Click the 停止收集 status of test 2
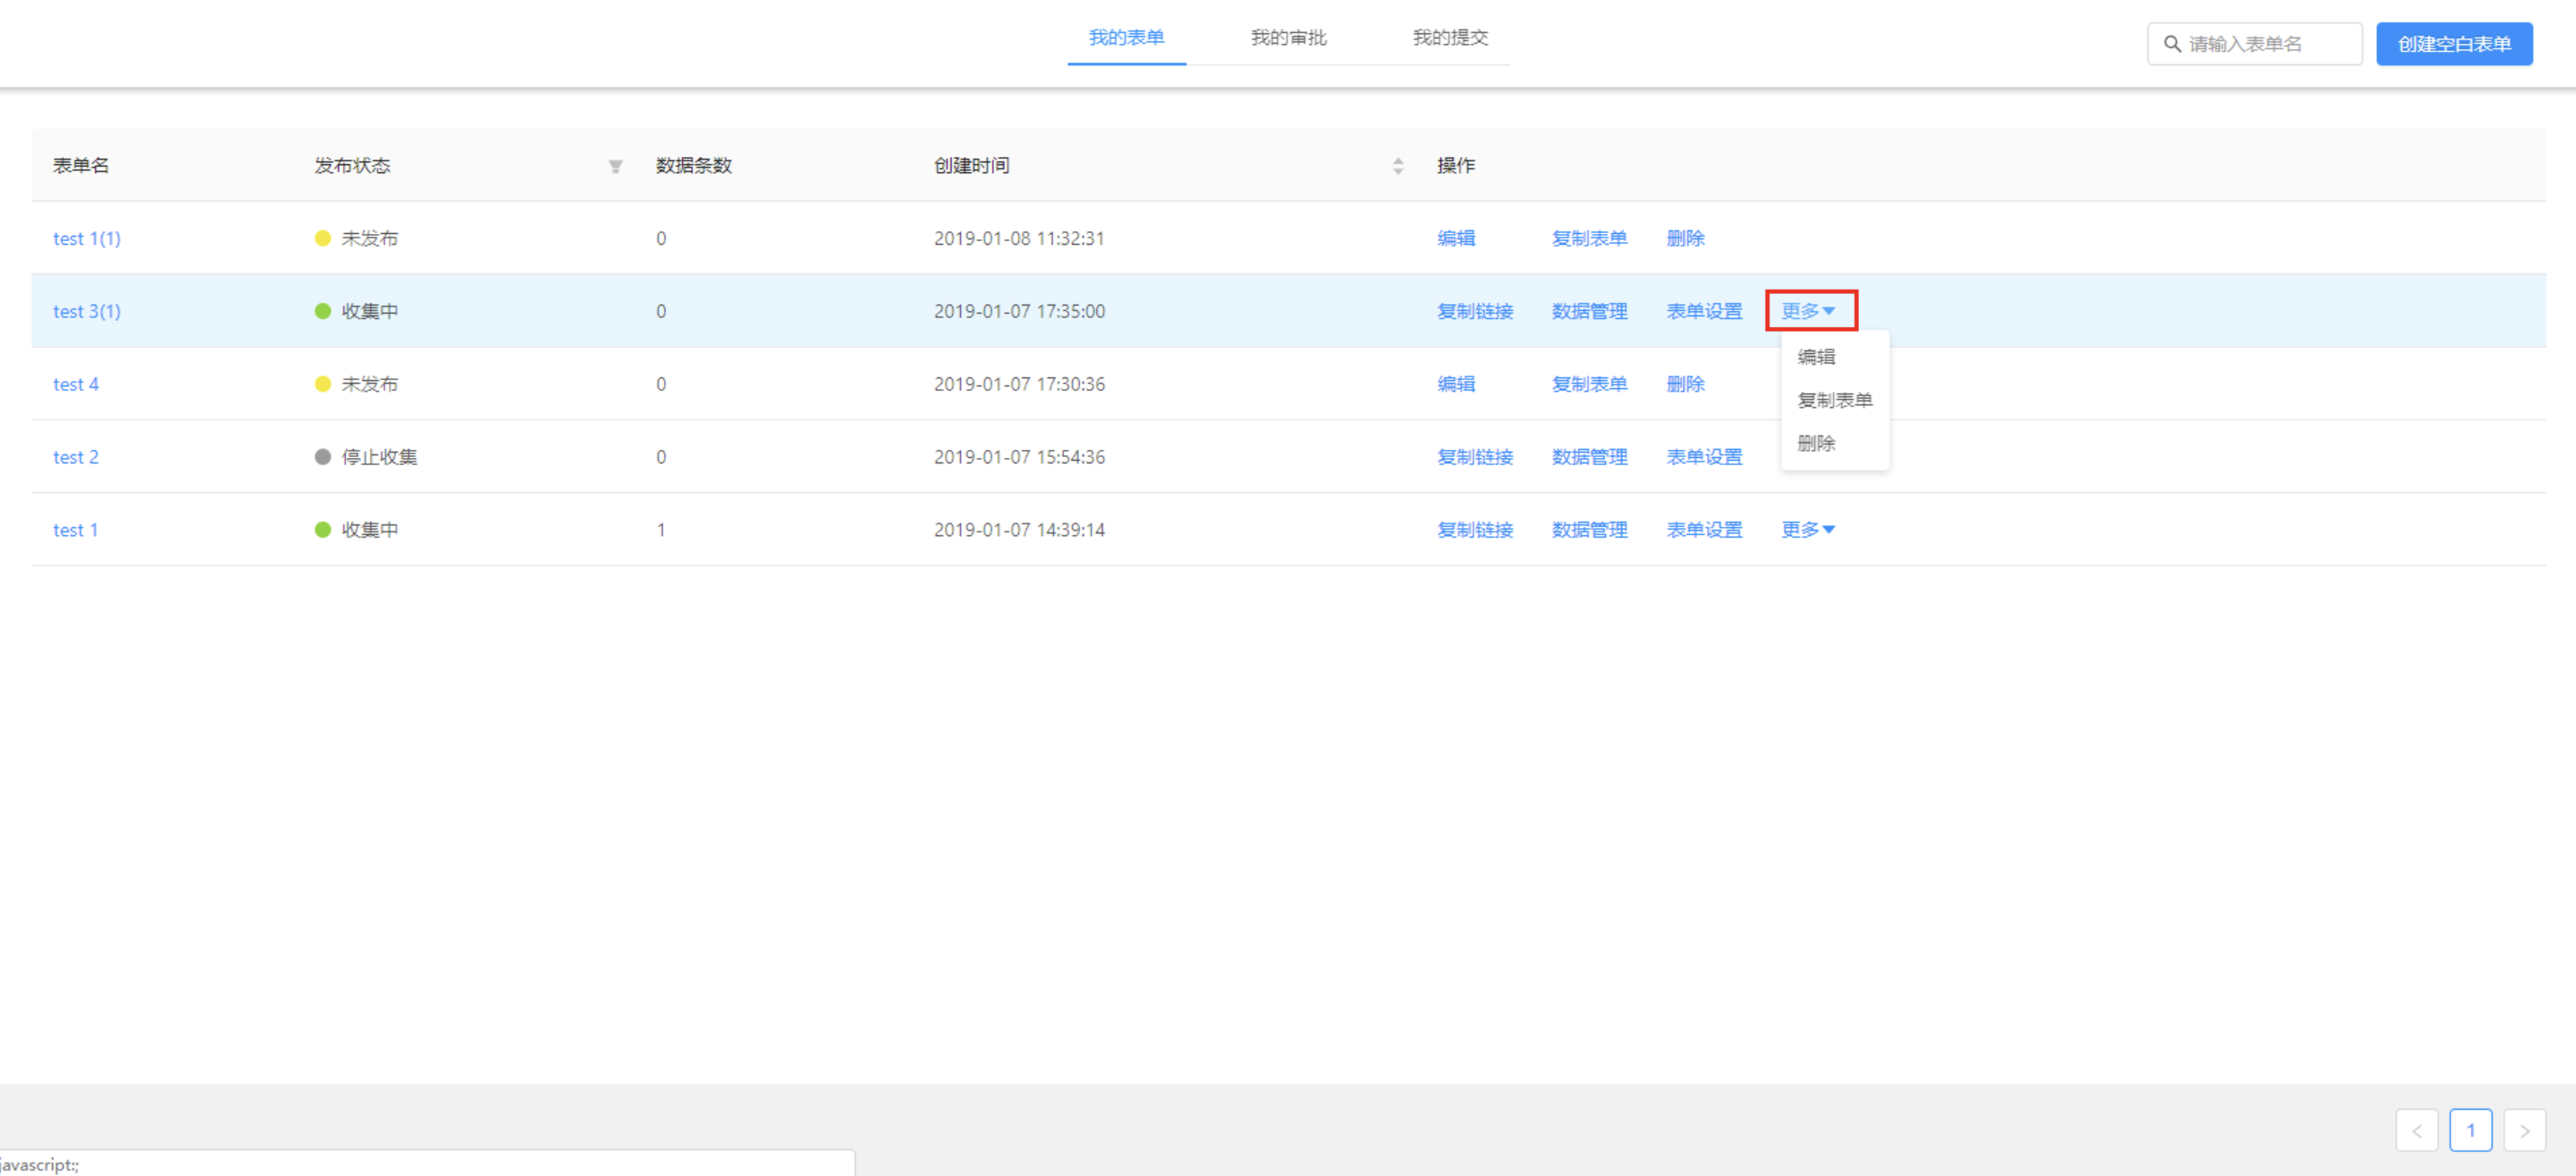The height and width of the screenshot is (1176, 2576). pyautogui.click(x=366, y=457)
